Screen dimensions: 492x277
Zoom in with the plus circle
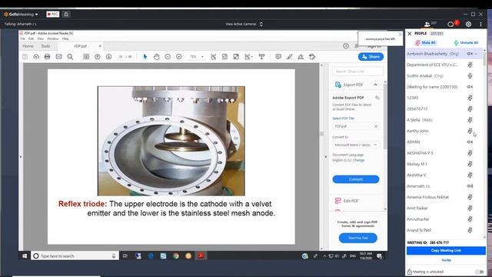click(179, 57)
